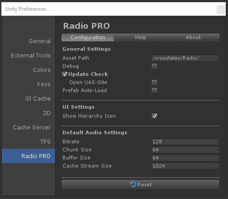228x199 pixels.
Task: Click the General Settings heading
Action: pos(87,49)
